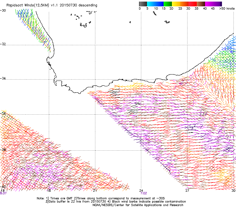The image size is (236, 207).
Task: Select the yellow 20–25 knots legend segment
Action: click(x=176, y=4)
